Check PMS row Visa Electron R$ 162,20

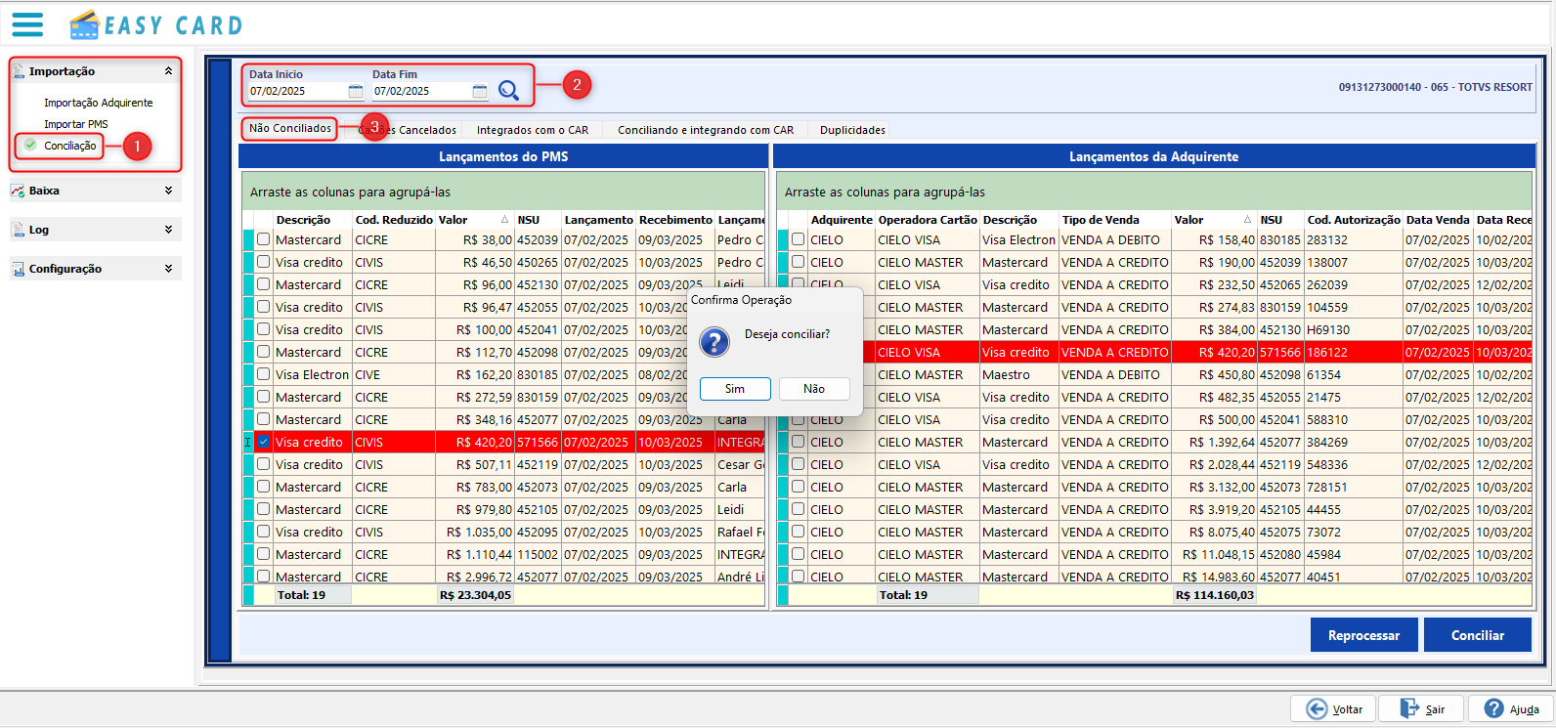pos(264,374)
